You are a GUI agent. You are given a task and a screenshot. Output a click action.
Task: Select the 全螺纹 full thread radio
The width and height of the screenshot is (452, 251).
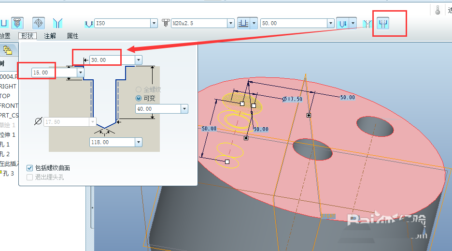click(x=139, y=89)
